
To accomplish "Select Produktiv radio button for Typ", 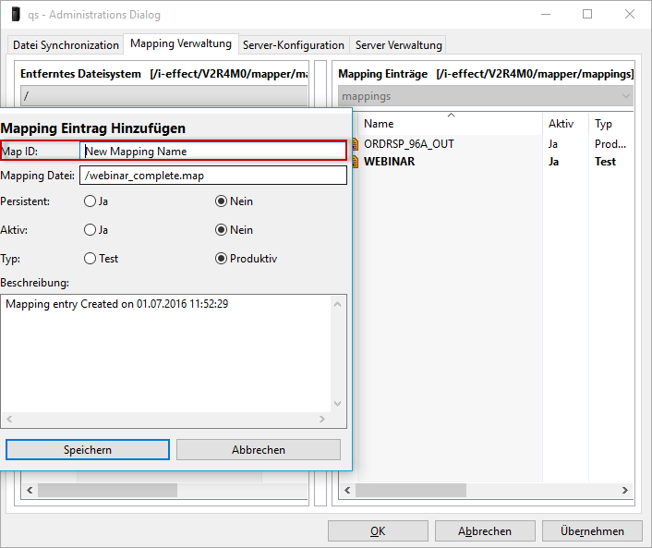I will click(x=222, y=259).
